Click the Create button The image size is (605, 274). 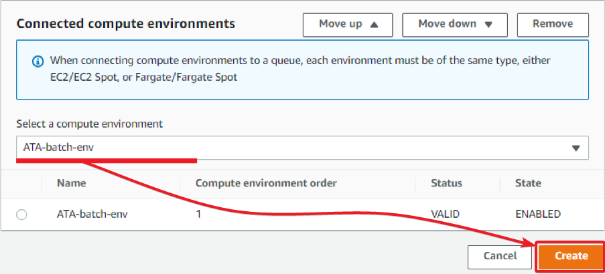pos(571,257)
